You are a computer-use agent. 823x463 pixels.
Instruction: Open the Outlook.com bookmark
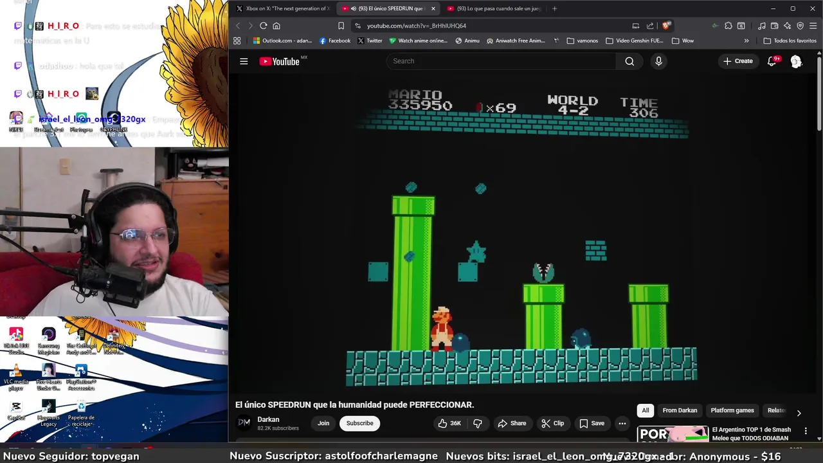pyautogui.click(x=282, y=41)
